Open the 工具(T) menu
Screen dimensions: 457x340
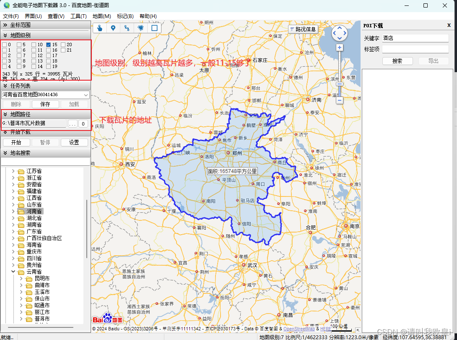78,16
